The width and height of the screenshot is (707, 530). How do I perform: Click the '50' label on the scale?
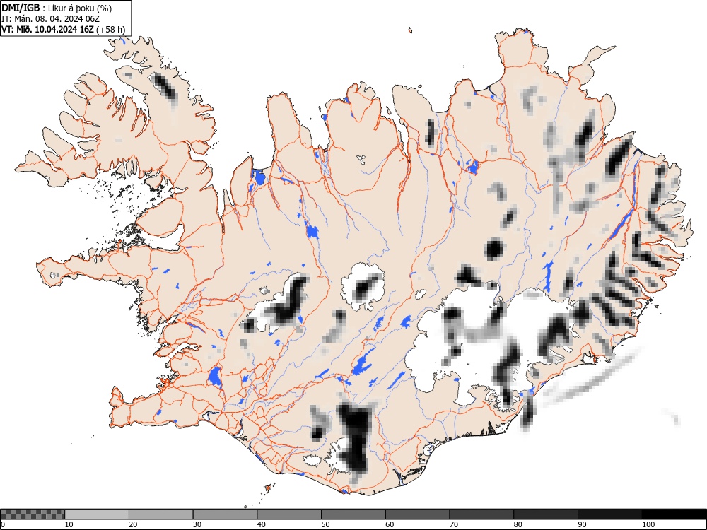coord(325,524)
